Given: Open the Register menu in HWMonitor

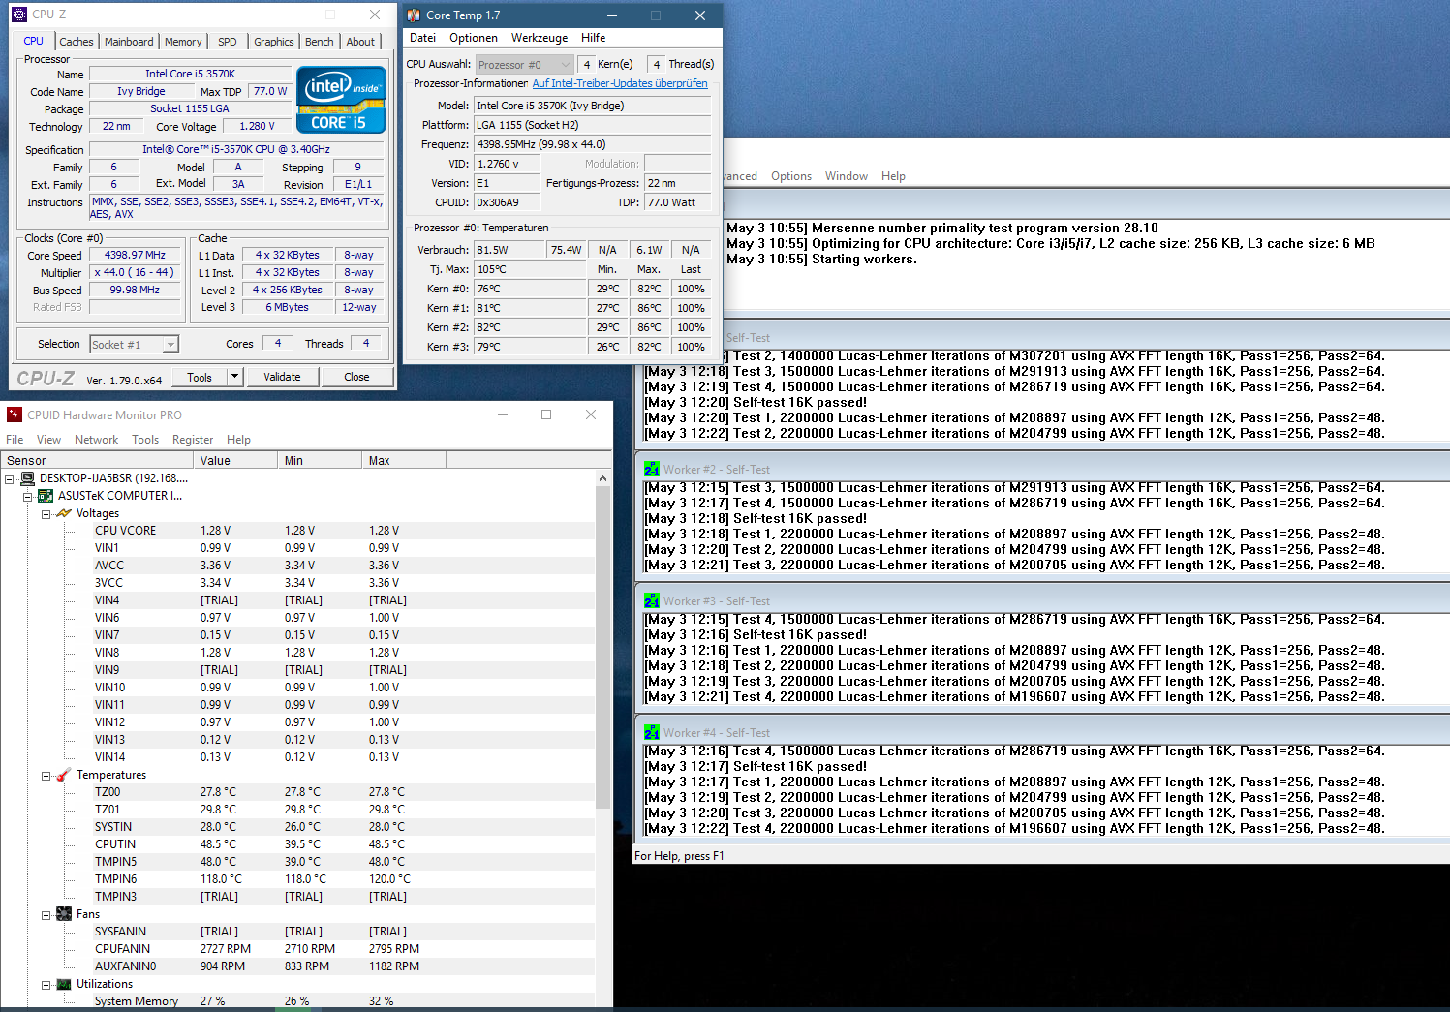Looking at the screenshot, I should point(193,440).
